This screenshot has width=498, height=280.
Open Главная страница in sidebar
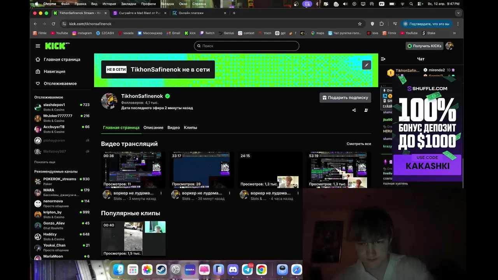pos(61,59)
